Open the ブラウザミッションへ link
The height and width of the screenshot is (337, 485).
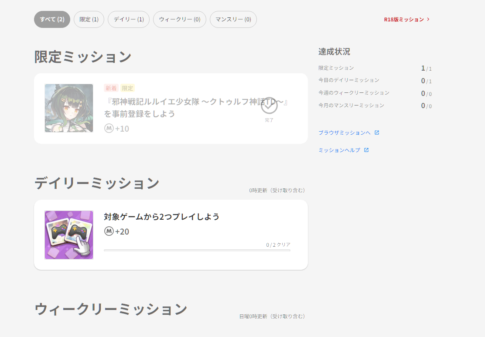pyautogui.click(x=344, y=133)
